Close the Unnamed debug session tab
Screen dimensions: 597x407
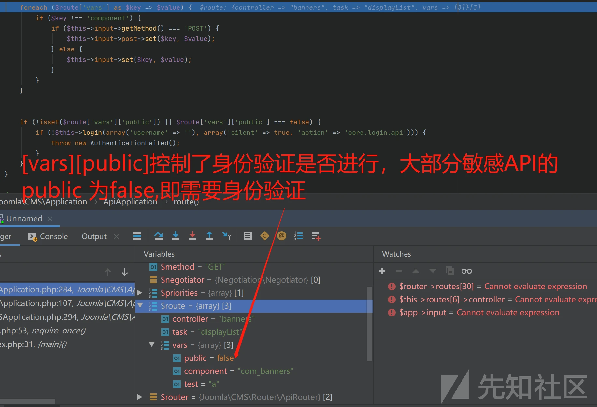pos(50,218)
